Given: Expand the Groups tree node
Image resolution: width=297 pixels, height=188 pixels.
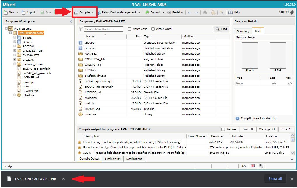Looking at the screenshot, I should click(15, 42).
